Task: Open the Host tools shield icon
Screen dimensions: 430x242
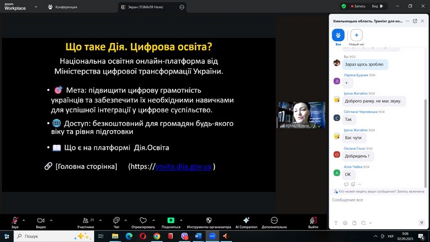Action: 209,221
